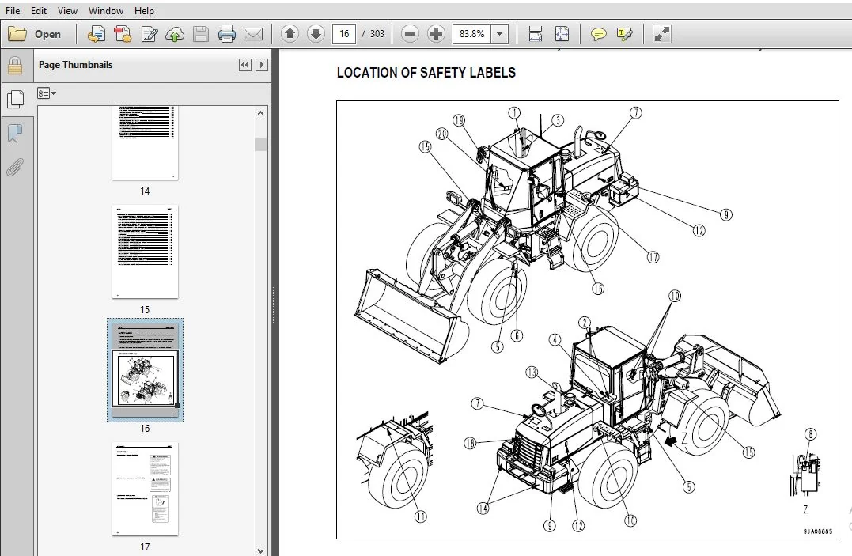This screenshot has width=852, height=556.
Task: Open the Attachments paperclip panel
Action: (x=15, y=168)
